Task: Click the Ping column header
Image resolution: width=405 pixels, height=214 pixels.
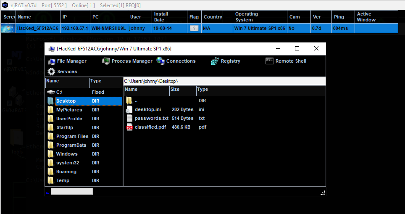Action: pyautogui.click(x=343, y=17)
